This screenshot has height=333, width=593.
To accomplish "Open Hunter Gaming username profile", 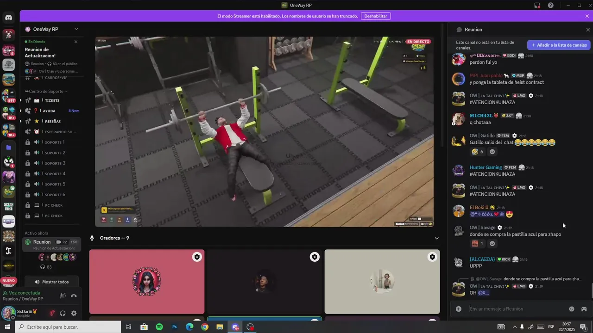I will [486, 167].
